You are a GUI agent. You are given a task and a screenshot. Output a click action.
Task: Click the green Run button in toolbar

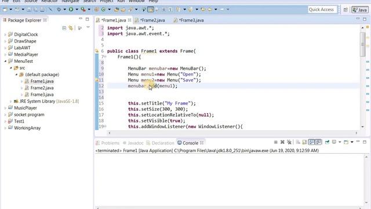[71, 9]
